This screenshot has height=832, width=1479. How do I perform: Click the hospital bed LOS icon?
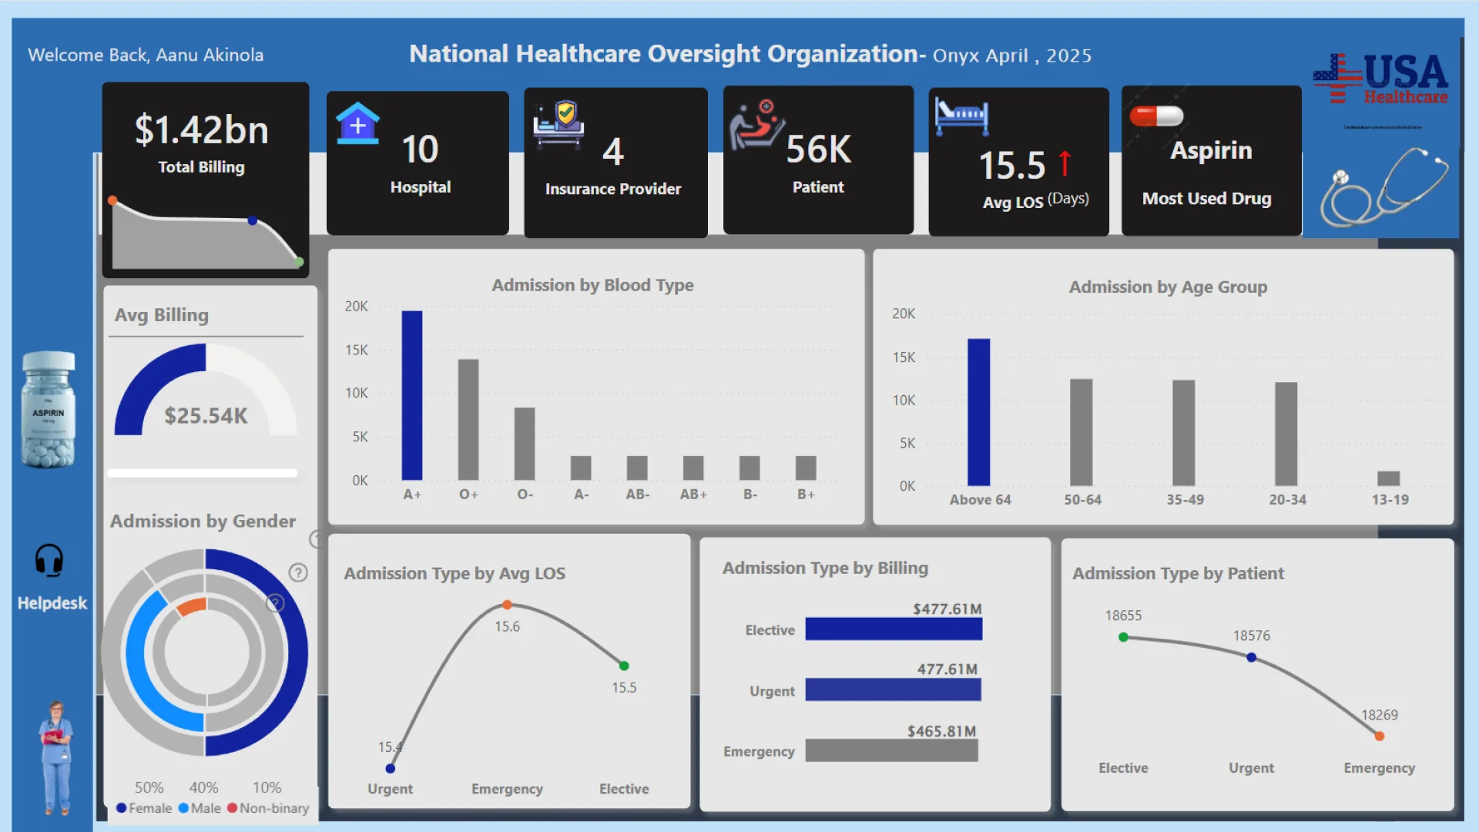961,116
